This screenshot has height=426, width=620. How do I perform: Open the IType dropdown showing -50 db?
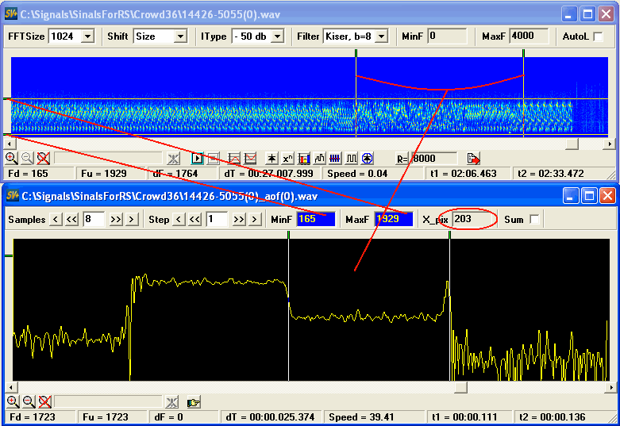pos(279,36)
